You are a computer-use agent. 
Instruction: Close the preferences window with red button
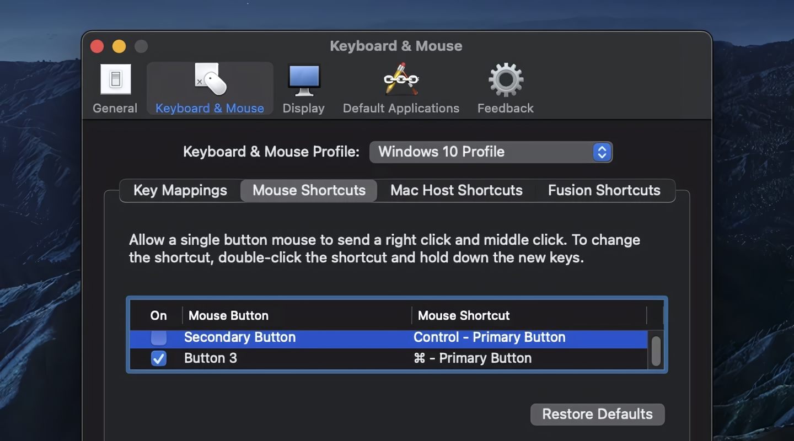[x=97, y=46]
